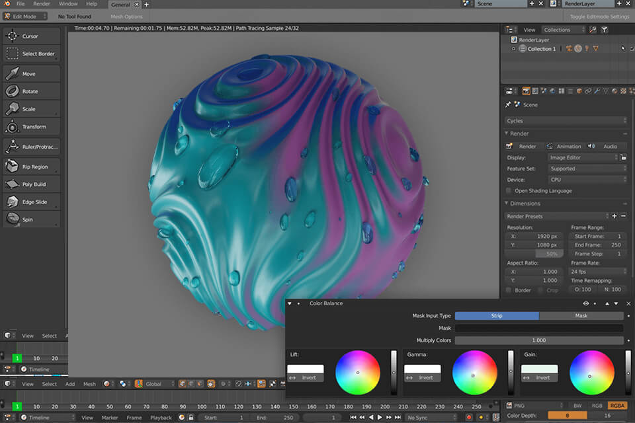This screenshot has height=423, width=635.
Task: Select the Edge Slide tool
Action: pos(31,202)
